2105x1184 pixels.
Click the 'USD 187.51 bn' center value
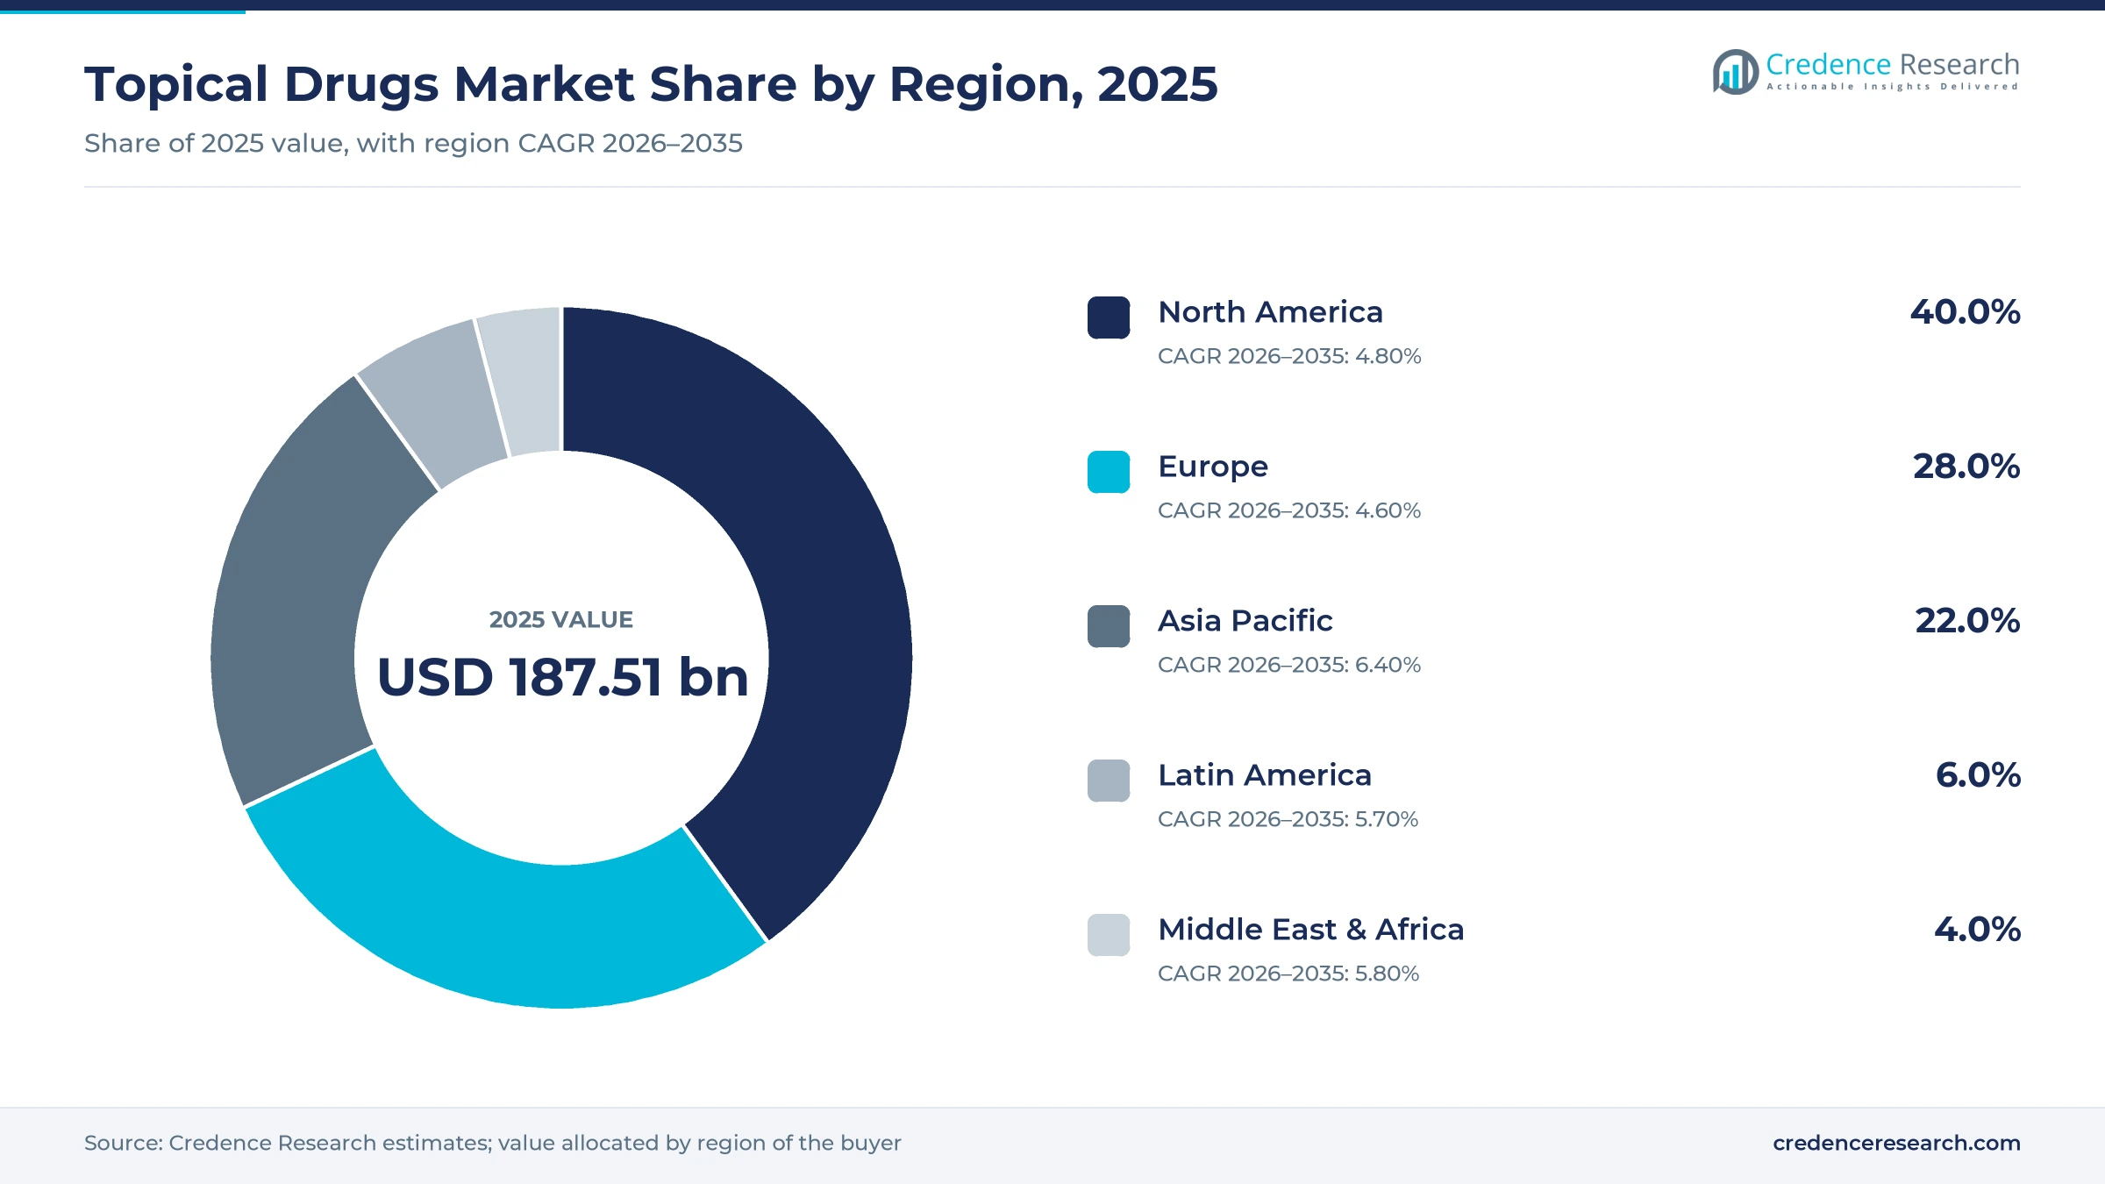(562, 677)
